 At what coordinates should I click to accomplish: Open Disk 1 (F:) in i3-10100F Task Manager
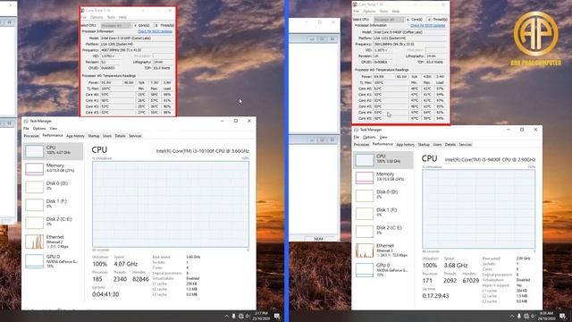click(54, 205)
